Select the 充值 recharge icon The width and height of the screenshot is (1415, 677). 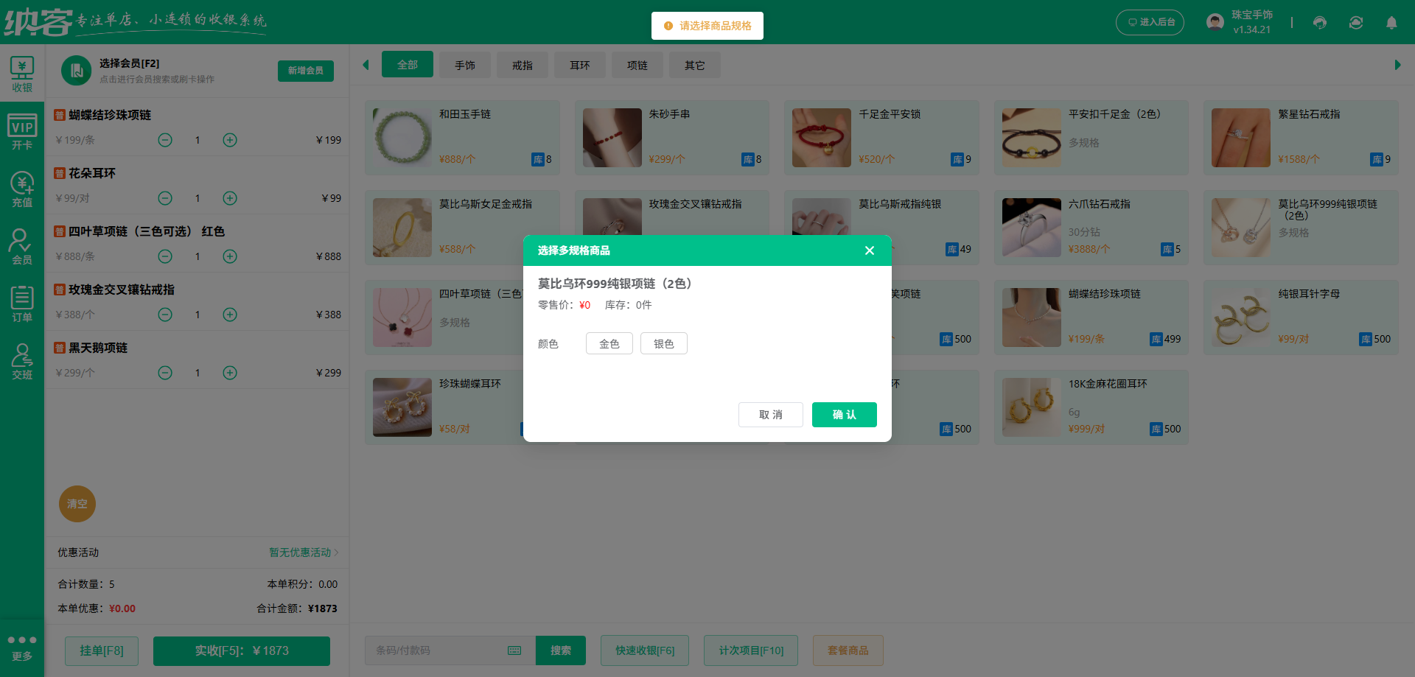coord(22,188)
